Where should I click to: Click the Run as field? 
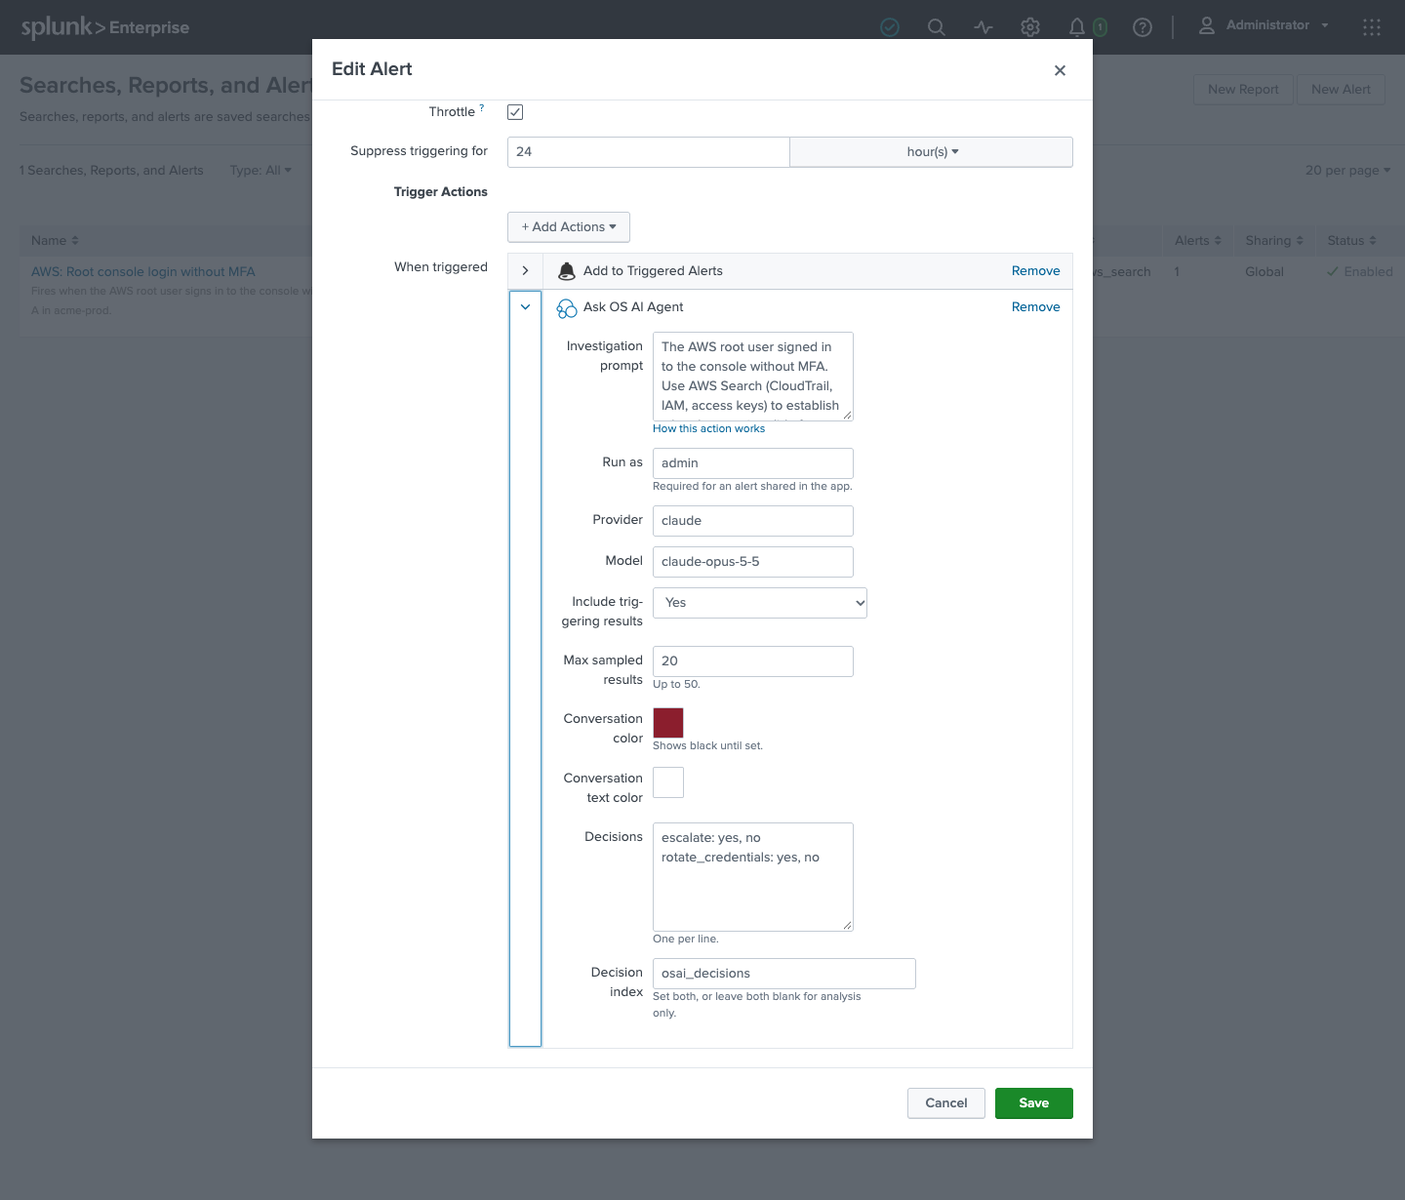753,463
